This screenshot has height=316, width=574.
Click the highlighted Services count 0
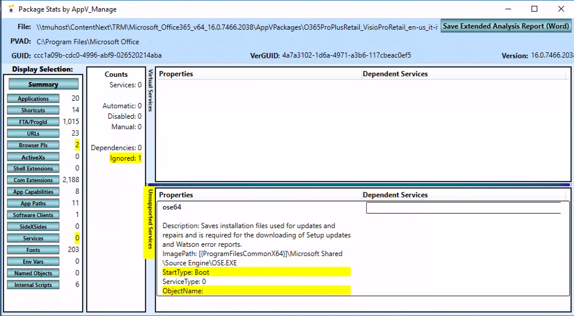point(77,238)
